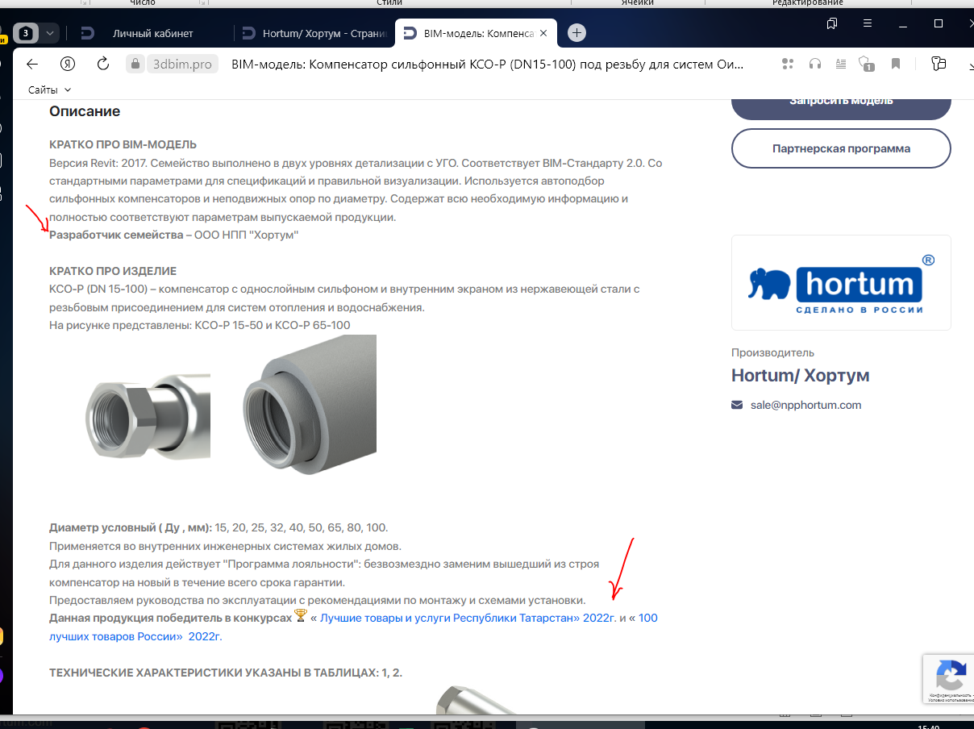
Task: Open the Yandex services grid icon
Action: click(x=788, y=64)
